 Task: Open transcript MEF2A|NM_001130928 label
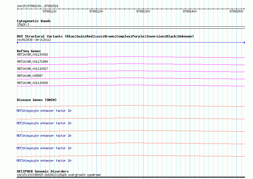click(x=32, y=83)
